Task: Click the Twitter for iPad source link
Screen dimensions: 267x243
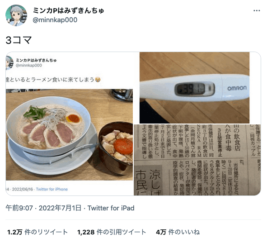Action: point(111,208)
